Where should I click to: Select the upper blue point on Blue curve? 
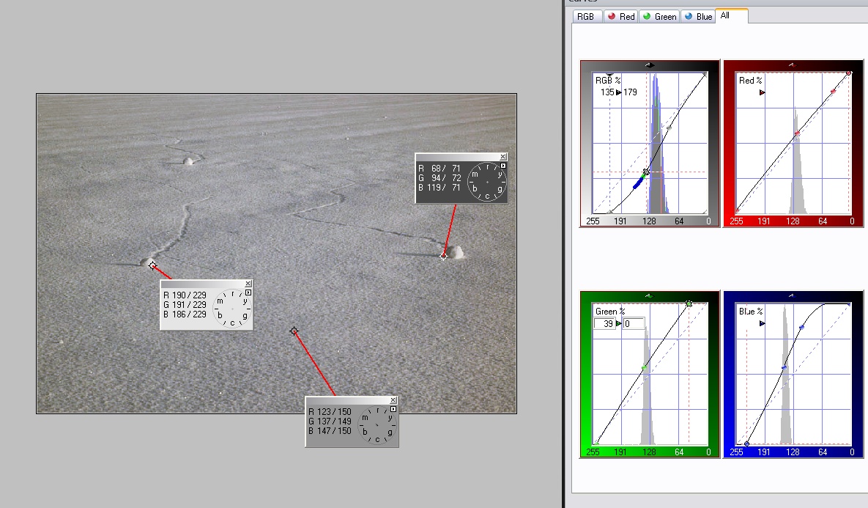coord(801,328)
